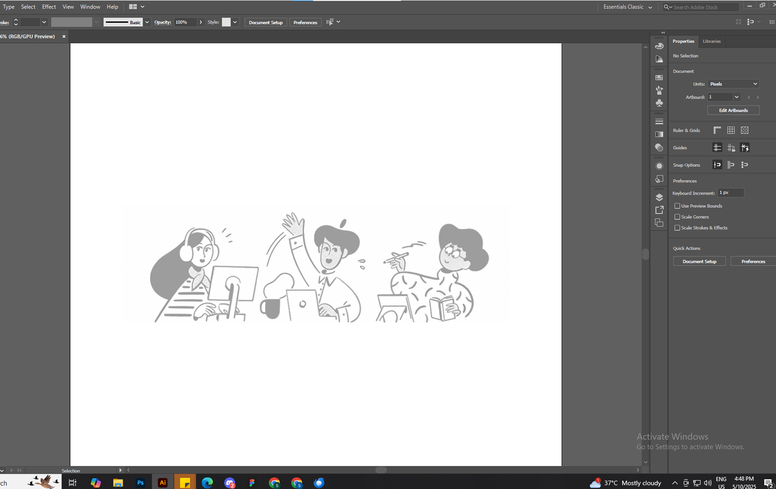Toggle Snap to Pixel option
The height and width of the screenshot is (489, 776).
point(745,165)
